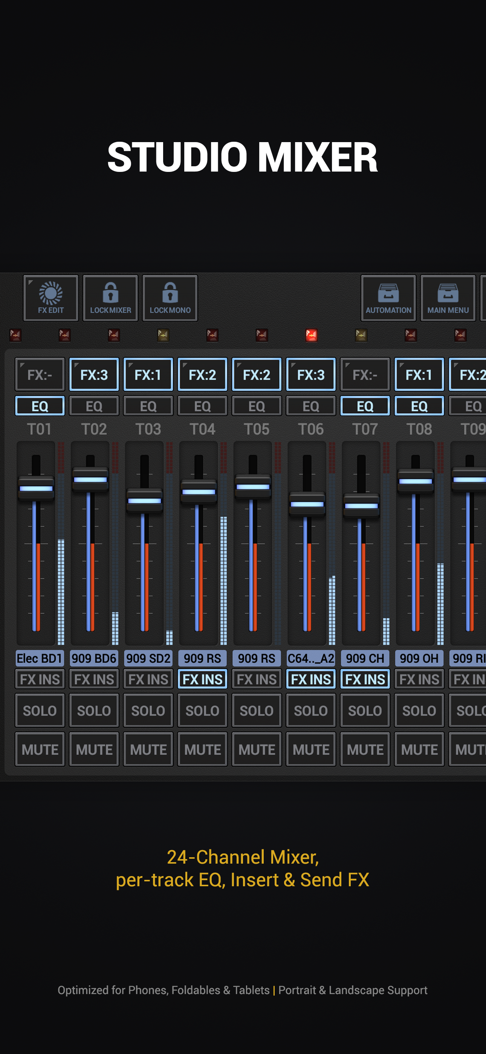486x1054 pixels.
Task: Enable the EQ on track T03
Action: 148,406
